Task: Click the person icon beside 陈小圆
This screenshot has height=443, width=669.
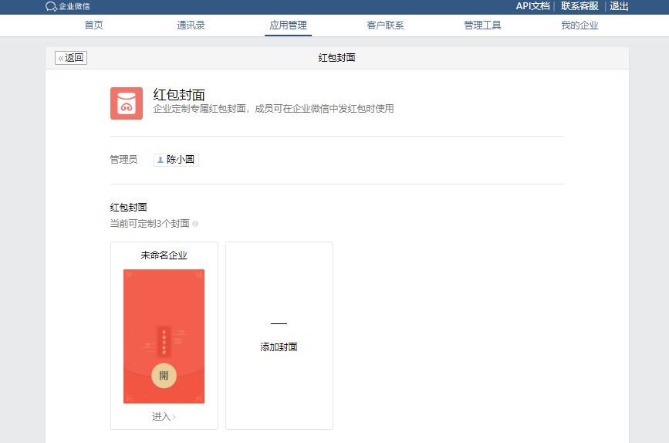Action: pyautogui.click(x=160, y=160)
